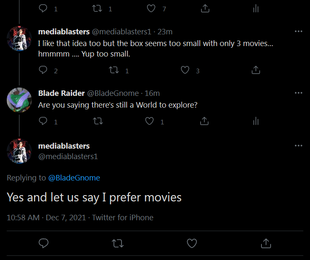Retweet the 'I prefer movies' tweet
This screenshot has height=260, width=310.
click(118, 243)
